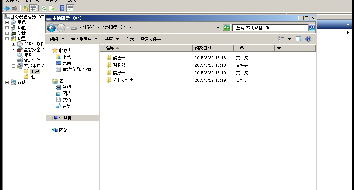Expand the 诊断 tree node
This screenshot has width=354, height=190.
point(7,33)
